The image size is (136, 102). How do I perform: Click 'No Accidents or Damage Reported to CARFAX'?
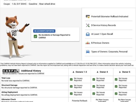coord(54,36)
